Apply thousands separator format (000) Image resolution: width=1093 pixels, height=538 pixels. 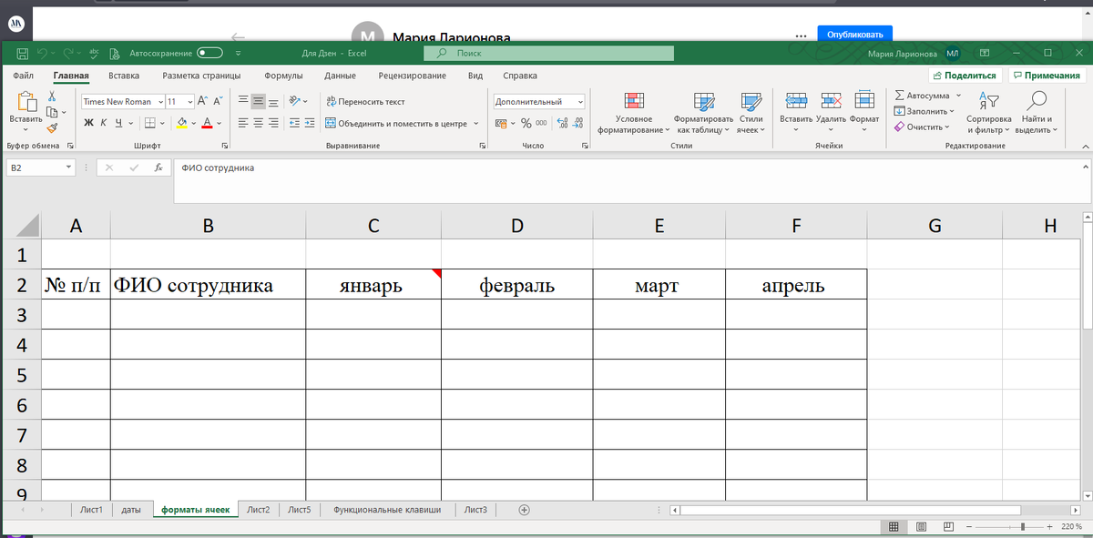click(541, 123)
